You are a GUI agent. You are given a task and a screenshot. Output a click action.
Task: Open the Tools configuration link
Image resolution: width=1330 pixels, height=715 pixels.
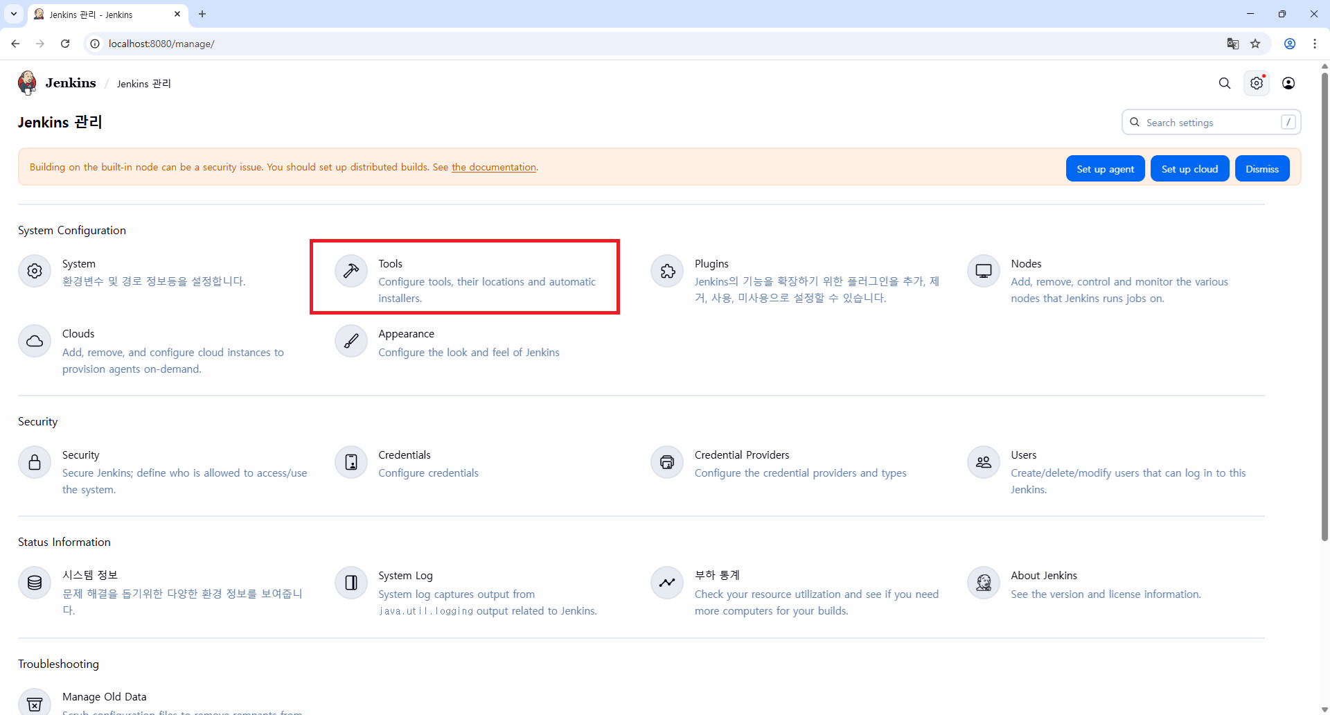tap(391, 264)
